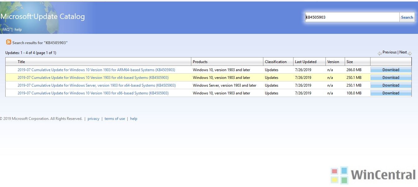Download the Windows Server x64 update

coord(391,85)
